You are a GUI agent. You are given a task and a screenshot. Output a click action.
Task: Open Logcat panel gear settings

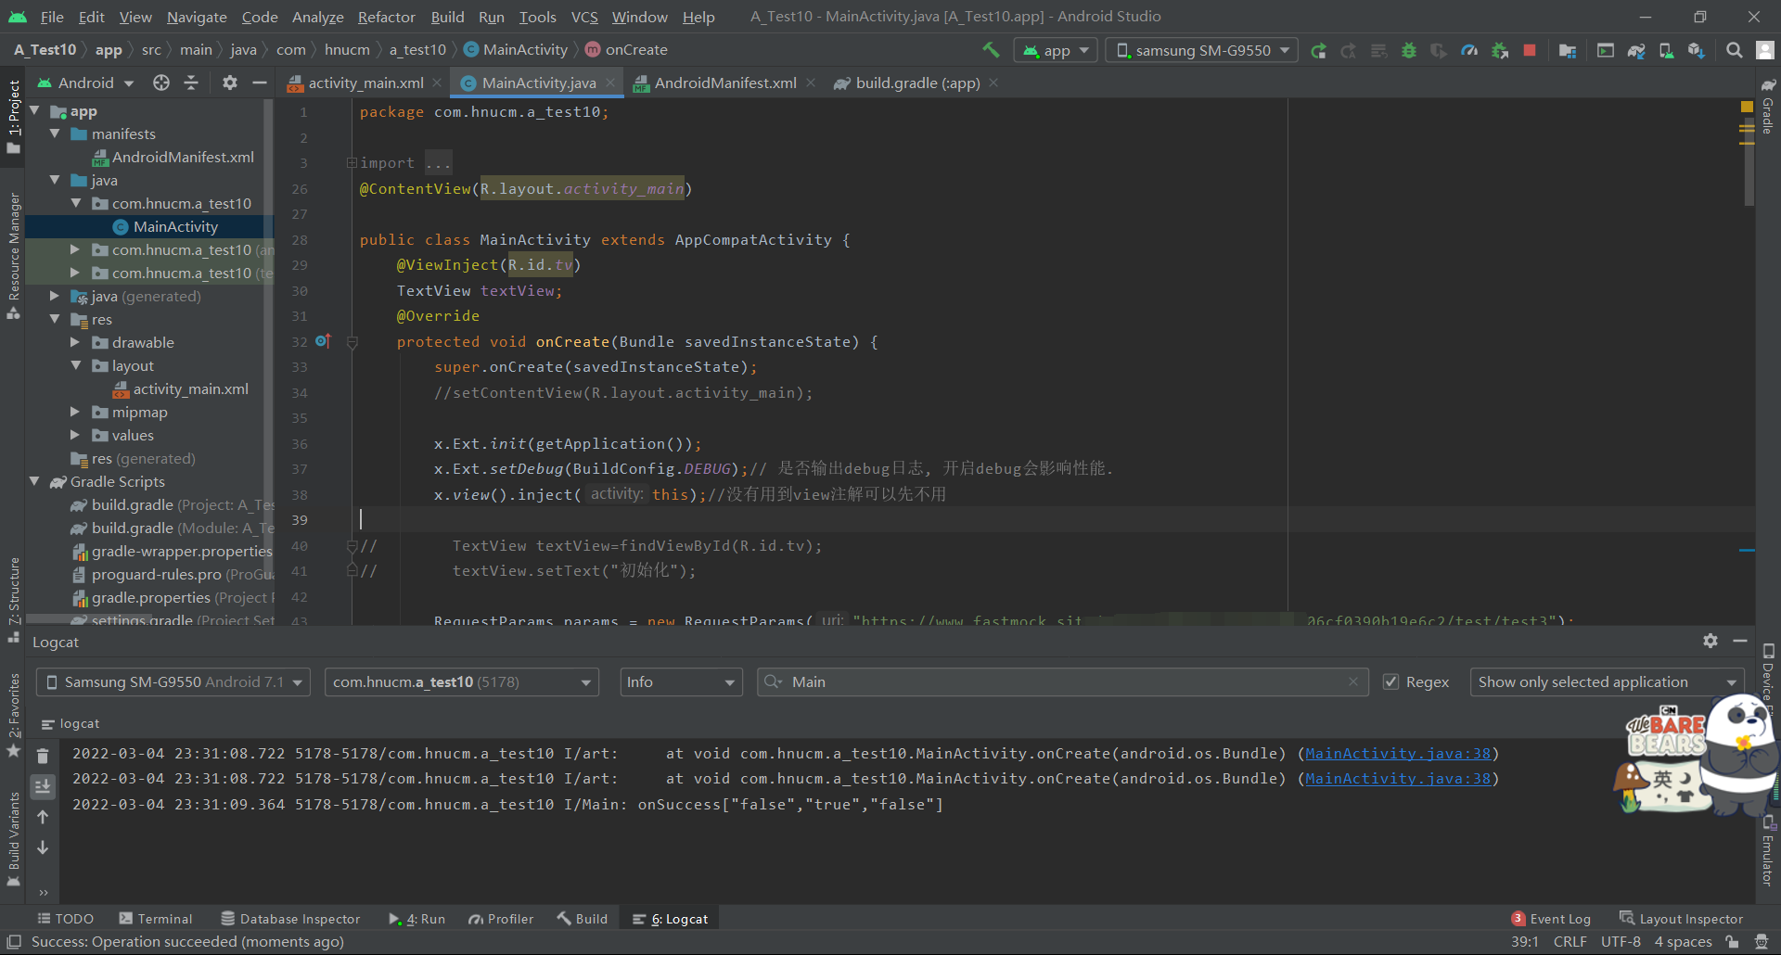click(1711, 641)
